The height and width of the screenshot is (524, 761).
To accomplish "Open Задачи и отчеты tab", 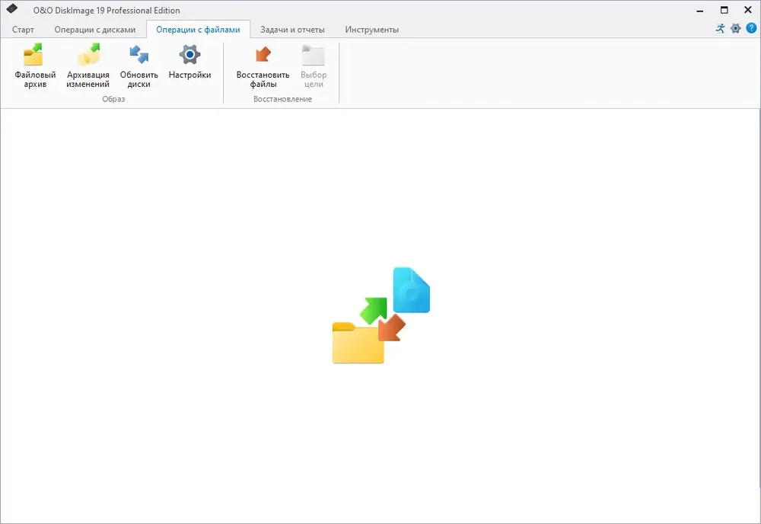I will pyautogui.click(x=292, y=30).
